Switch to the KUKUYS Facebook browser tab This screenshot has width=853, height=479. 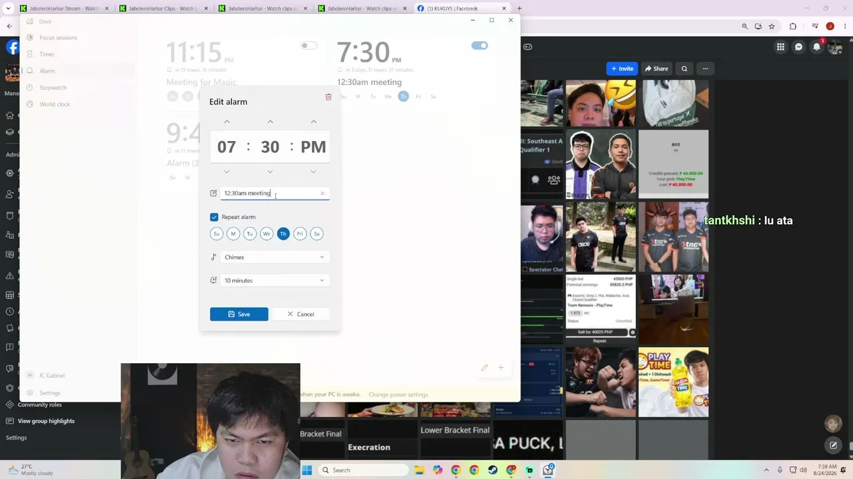[461, 9]
